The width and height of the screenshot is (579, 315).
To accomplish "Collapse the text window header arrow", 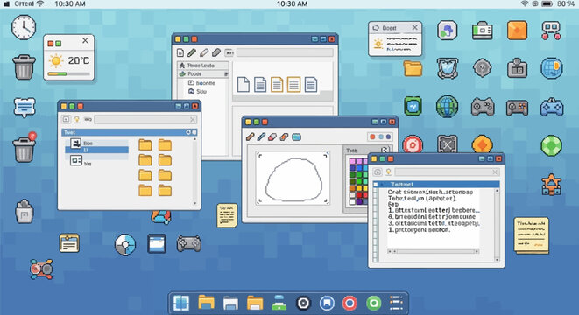I will point(382,184).
